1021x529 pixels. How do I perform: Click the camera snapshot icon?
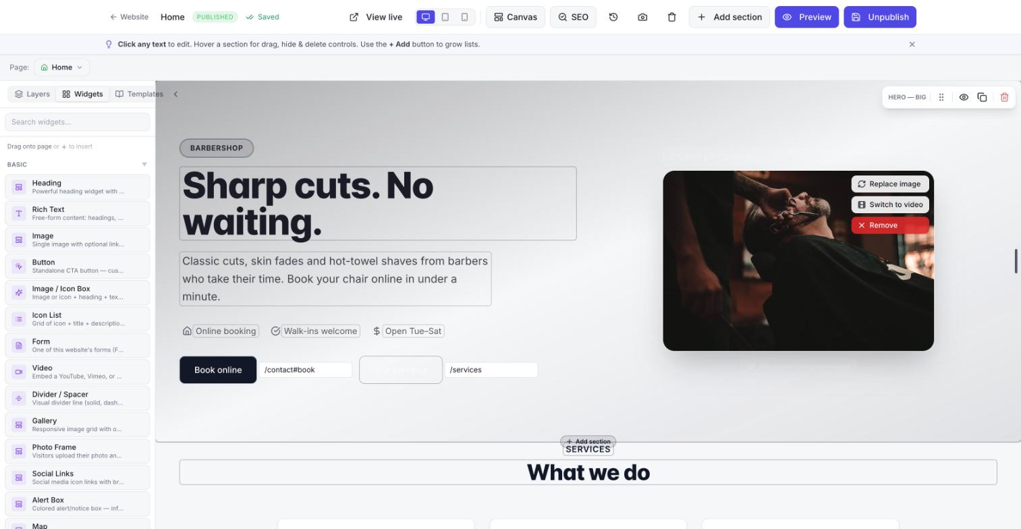point(642,17)
